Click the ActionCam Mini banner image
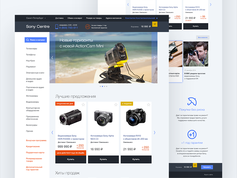Image resolution: width=237 pixels, height=178 pixels. click(103, 58)
